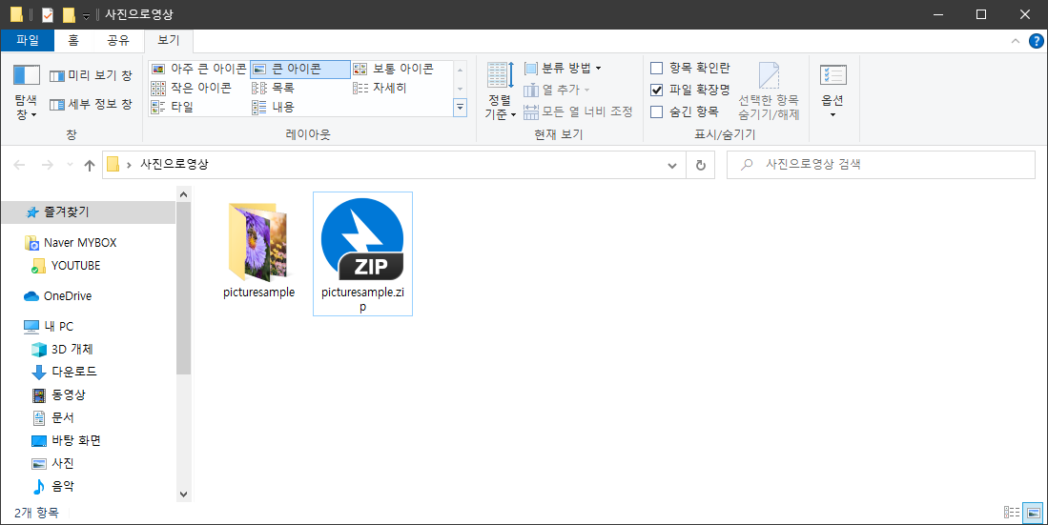Enable the 숨긴 항목 checkbox
Viewport: 1048px width, 525px height.
tap(656, 111)
